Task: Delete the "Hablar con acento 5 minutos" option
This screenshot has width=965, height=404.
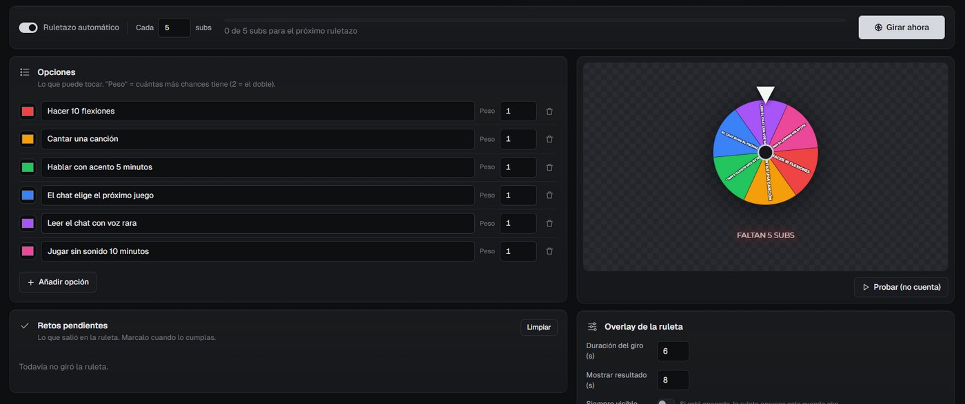Action: click(549, 167)
